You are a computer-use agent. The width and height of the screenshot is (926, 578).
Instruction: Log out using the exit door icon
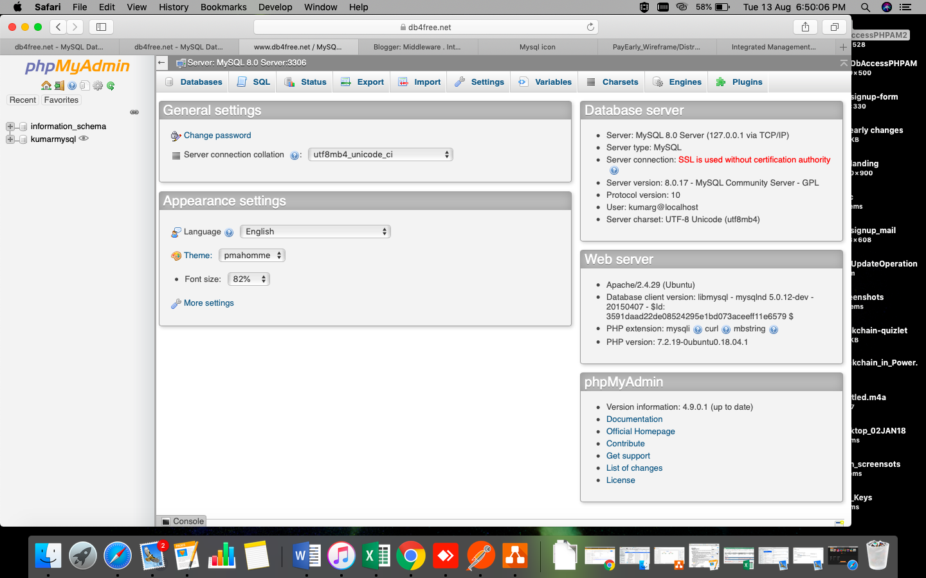59,85
